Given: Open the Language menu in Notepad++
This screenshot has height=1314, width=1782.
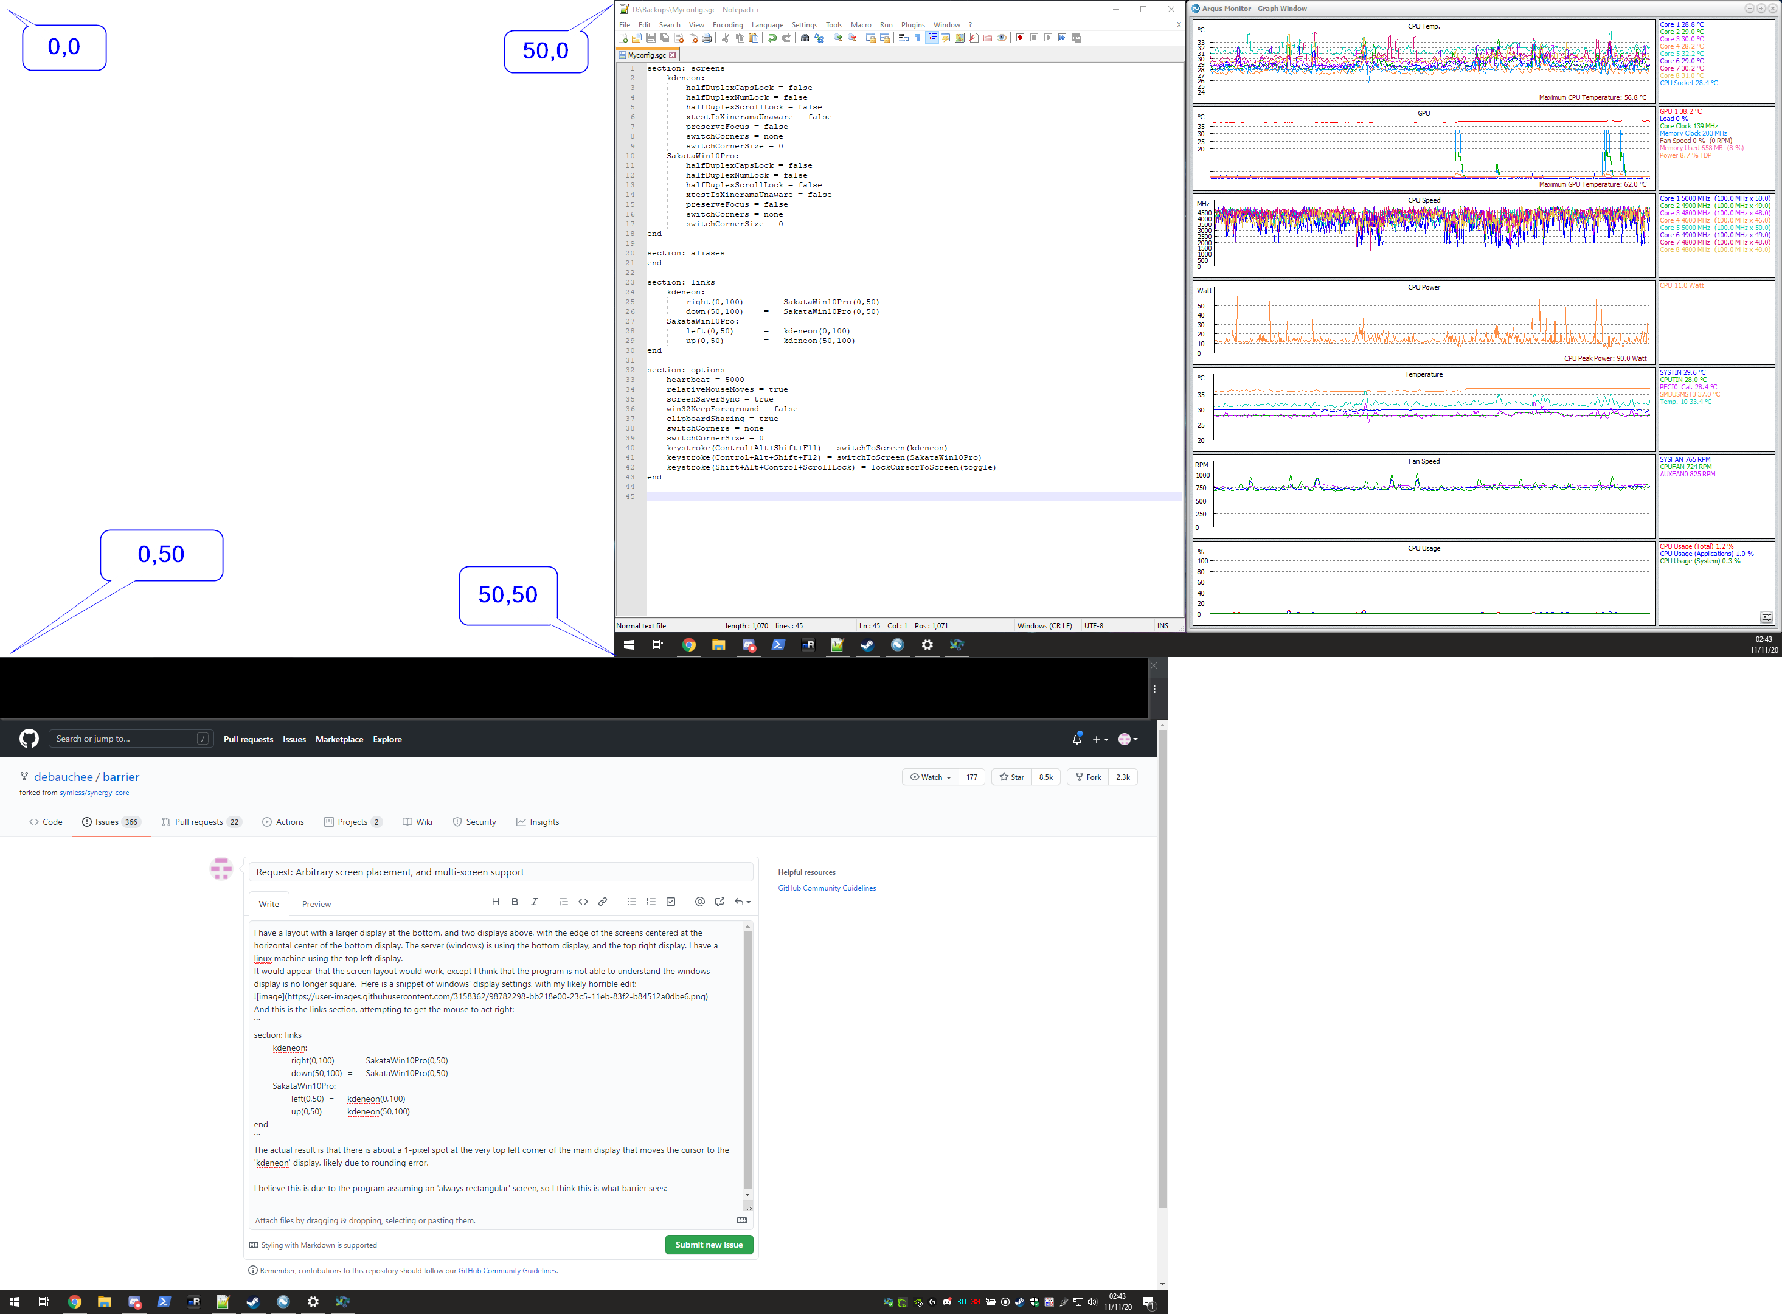Looking at the screenshot, I should pyautogui.click(x=768, y=25).
